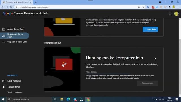The height and width of the screenshot is (102, 181).
Task: Open the Google account avatar on the page
Action: 176,14
